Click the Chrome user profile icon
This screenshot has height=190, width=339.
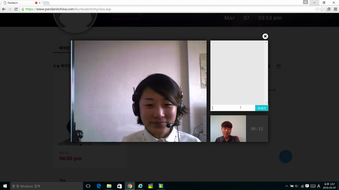[x=305, y=2]
